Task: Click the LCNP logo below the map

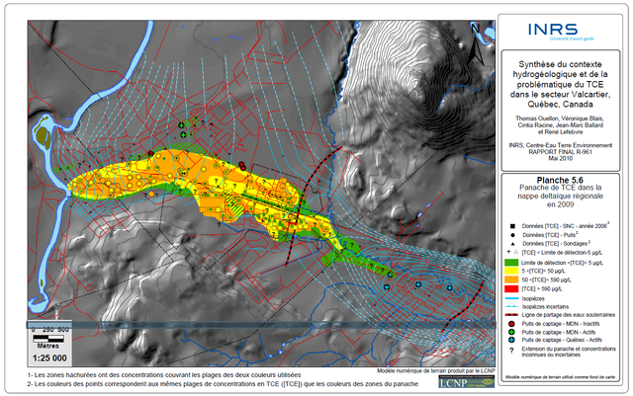Action: [x=467, y=381]
